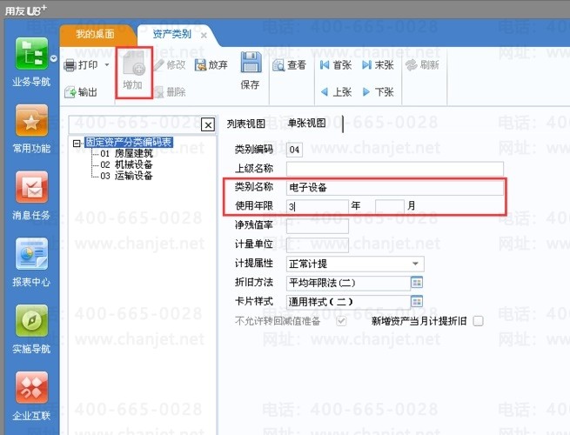This screenshot has width=570, height=435.
Task: Open the 消息任务 mail icon
Action: point(31,187)
